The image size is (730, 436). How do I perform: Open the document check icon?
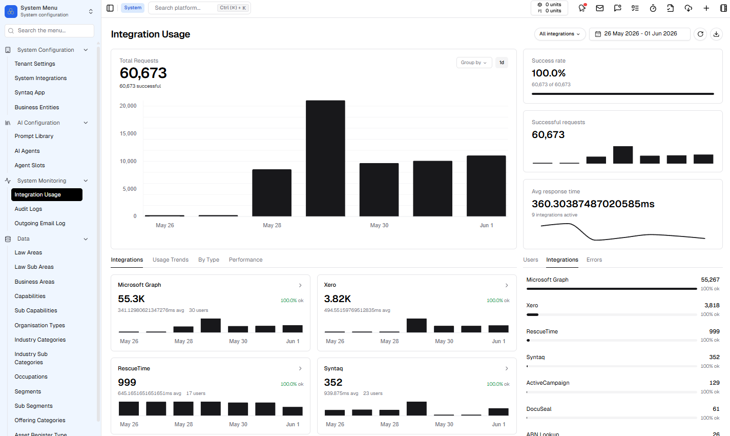671,8
